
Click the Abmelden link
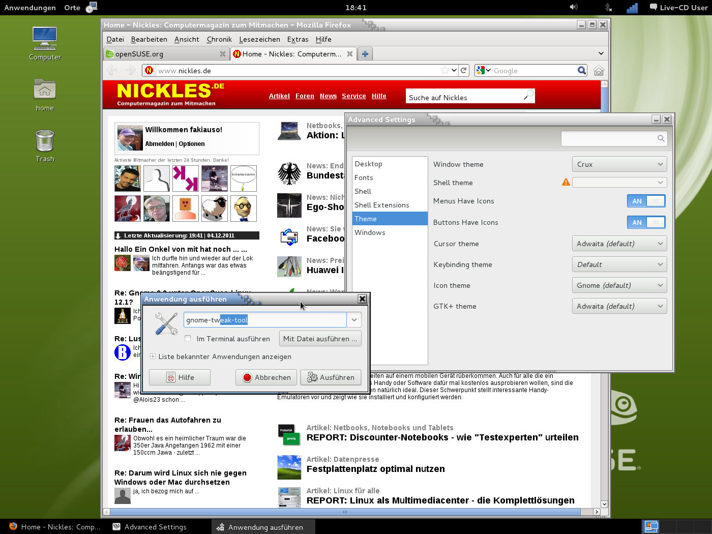pyautogui.click(x=160, y=144)
